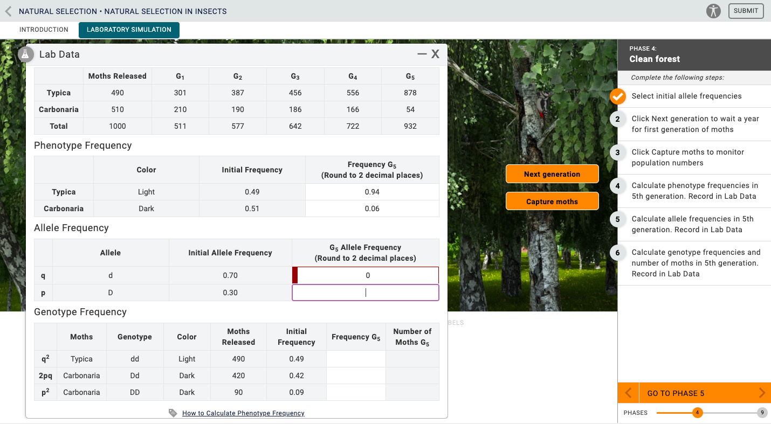Click the orange checkmark for completed step one
The image size is (771, 424).
[618, 96]
